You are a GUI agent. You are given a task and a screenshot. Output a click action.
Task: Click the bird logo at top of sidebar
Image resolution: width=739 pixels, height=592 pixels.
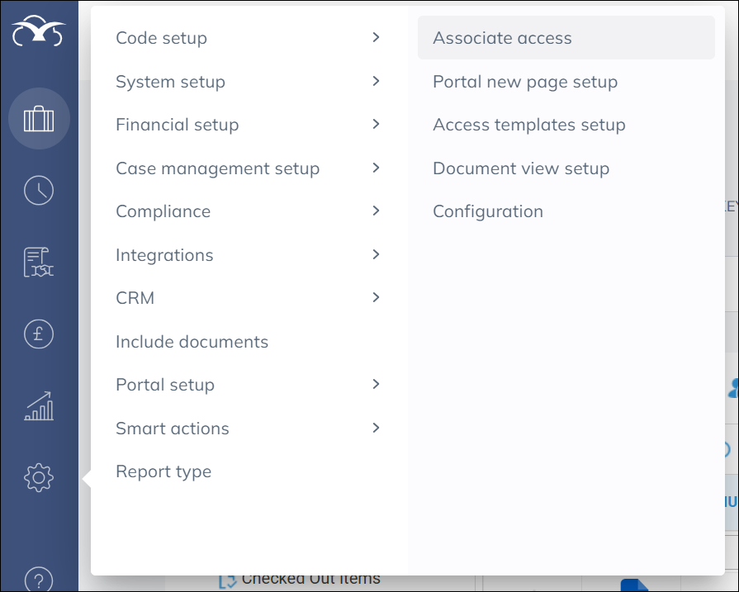(x=39, y=34)
